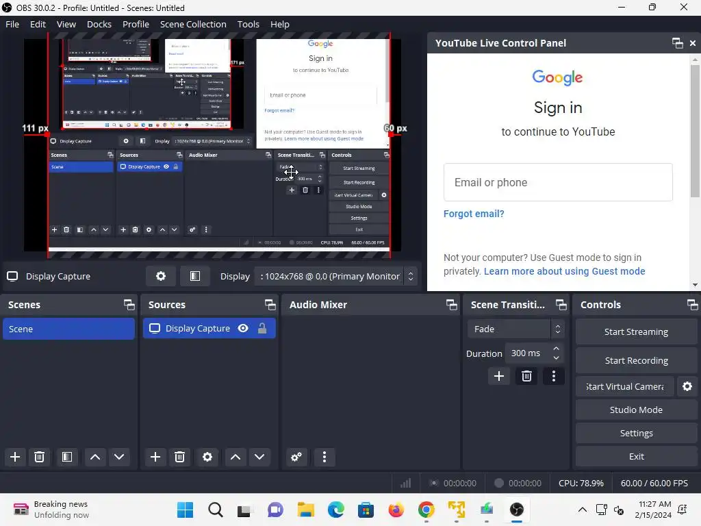This screenshot has width=701, height=526.
Task: Open scene filters icon in Scenes dock
Action: coord(67,457)
